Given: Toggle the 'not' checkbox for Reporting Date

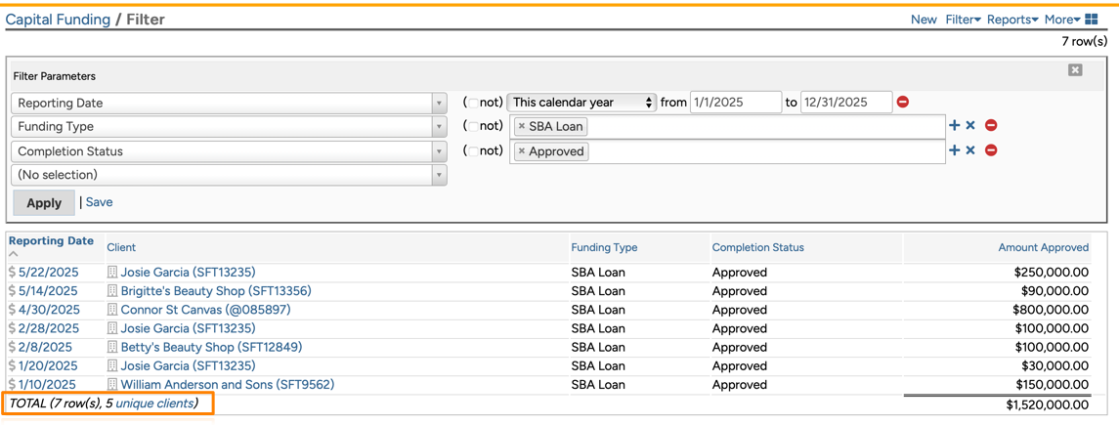Looking at the screenshot, I should pos(473,103).
